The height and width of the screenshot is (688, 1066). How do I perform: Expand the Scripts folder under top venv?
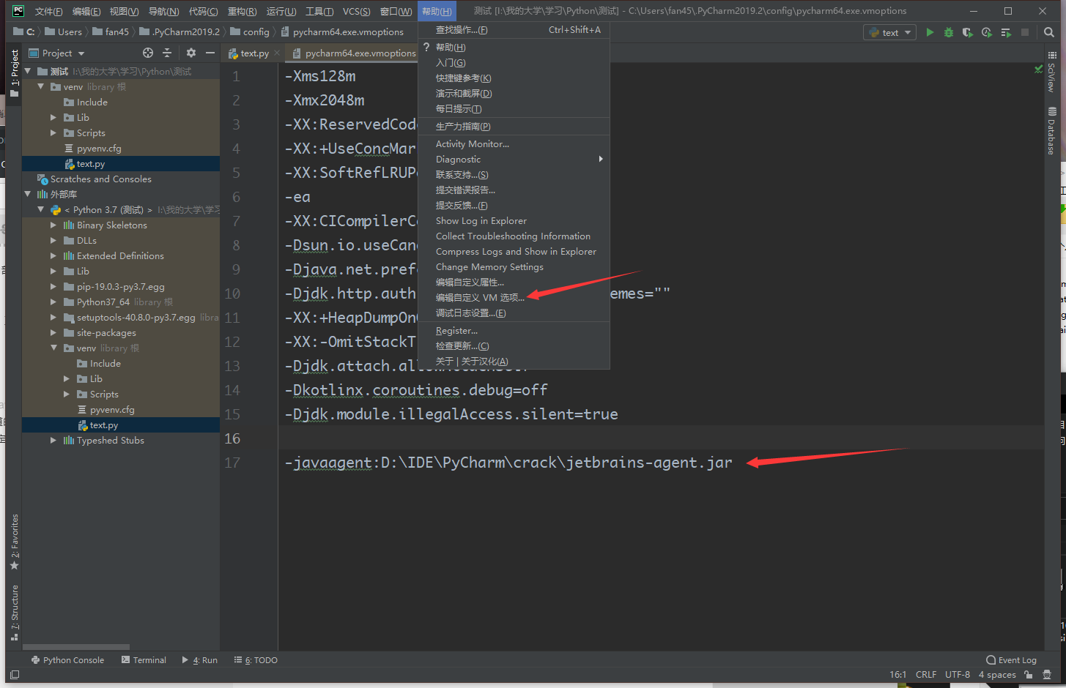[53, 132]
